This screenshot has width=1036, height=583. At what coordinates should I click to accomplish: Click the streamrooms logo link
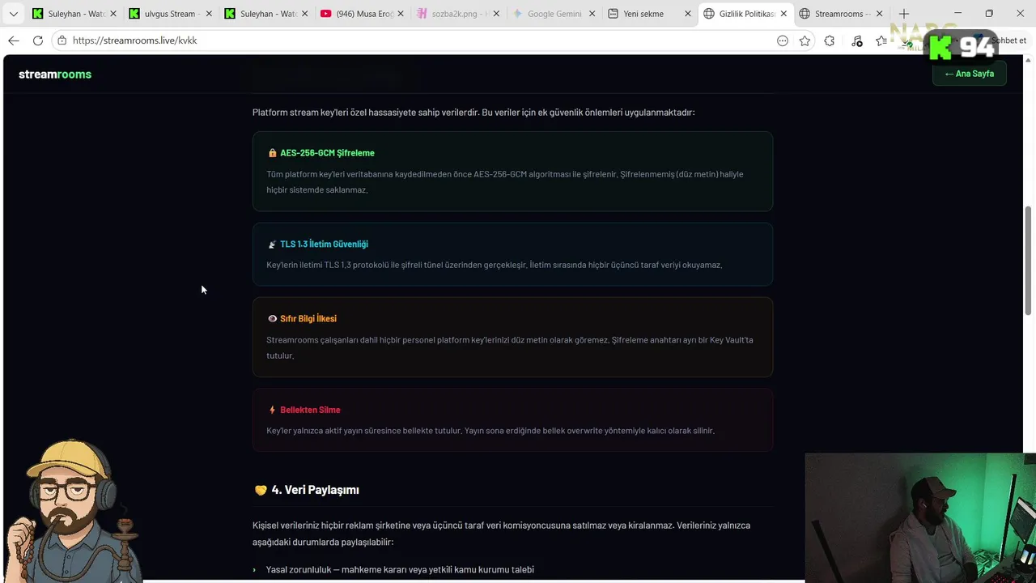pyautogui.click(x=55, y=74)
